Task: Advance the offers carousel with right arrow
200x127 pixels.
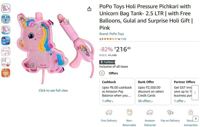Action: pyautogui.click(x=195, y=93)
